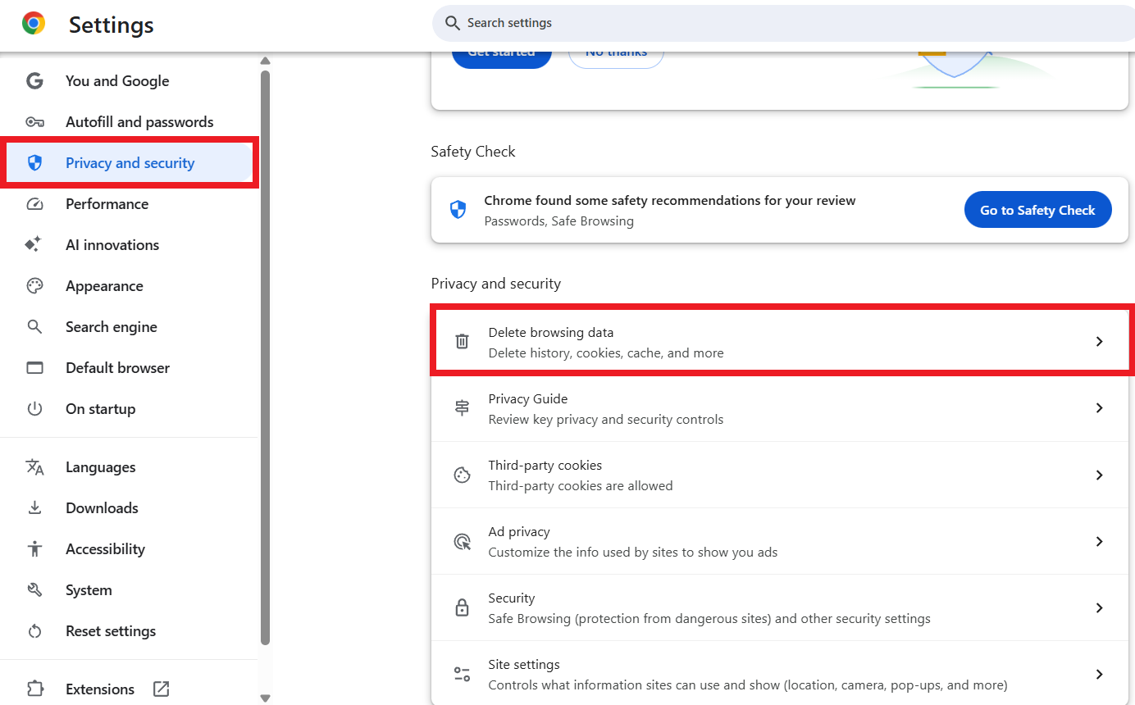
Task: Click the speedometer Performance icon
Action: point(35,203)
